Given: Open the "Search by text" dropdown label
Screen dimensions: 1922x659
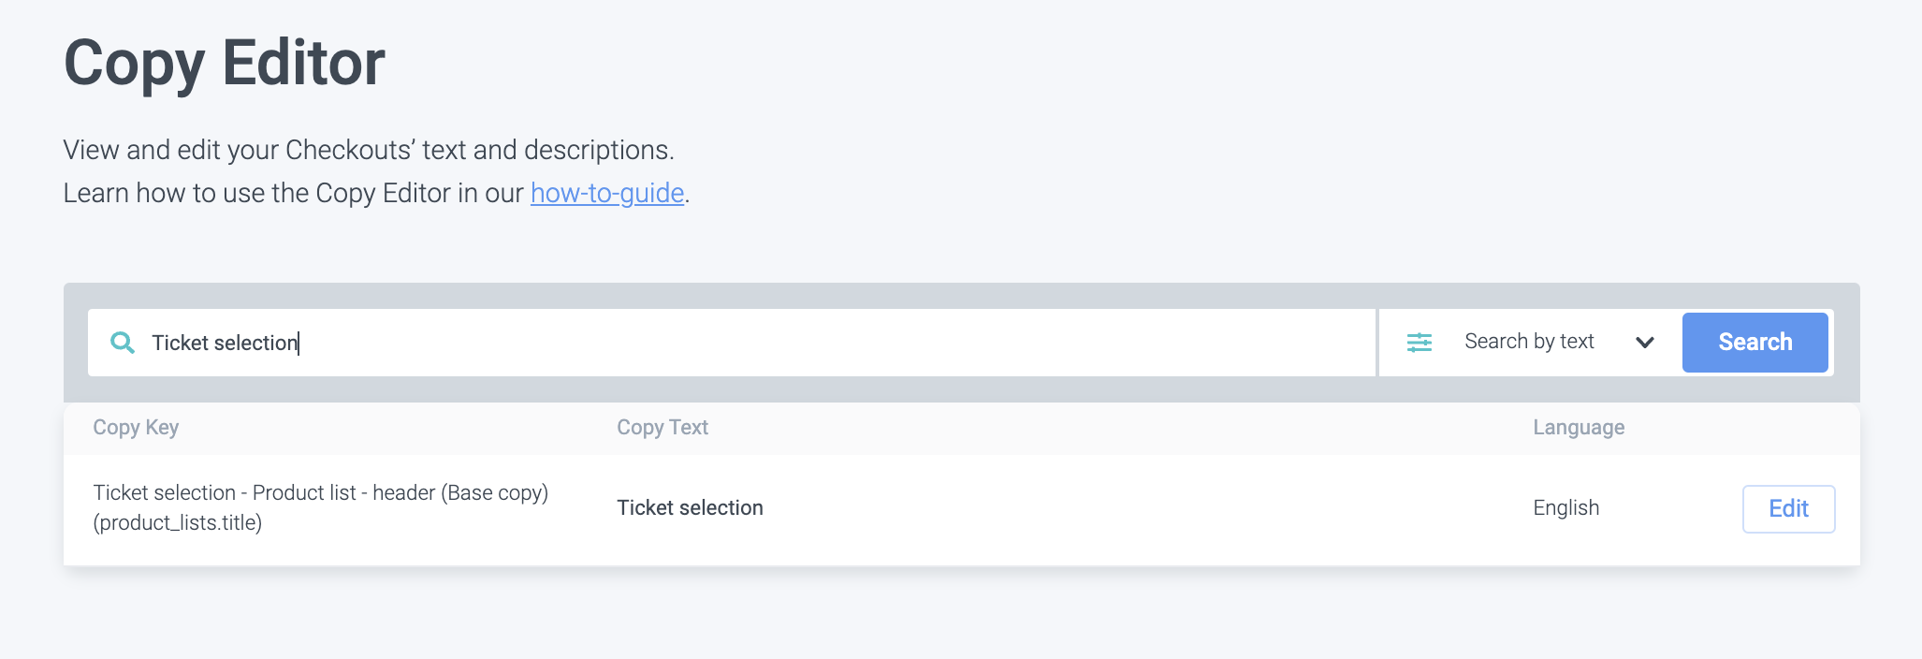Looking at the screenshot, I should (x=1529, y=342).
